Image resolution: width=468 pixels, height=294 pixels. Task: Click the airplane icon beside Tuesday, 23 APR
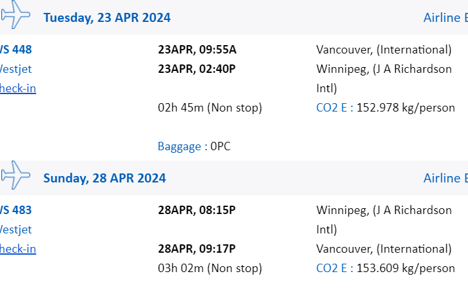pyautogui.click(x=15, y=16)
